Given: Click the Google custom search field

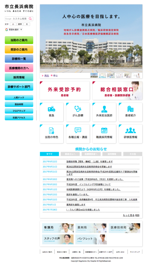Looking at the screenshot, I should [17, 19].
